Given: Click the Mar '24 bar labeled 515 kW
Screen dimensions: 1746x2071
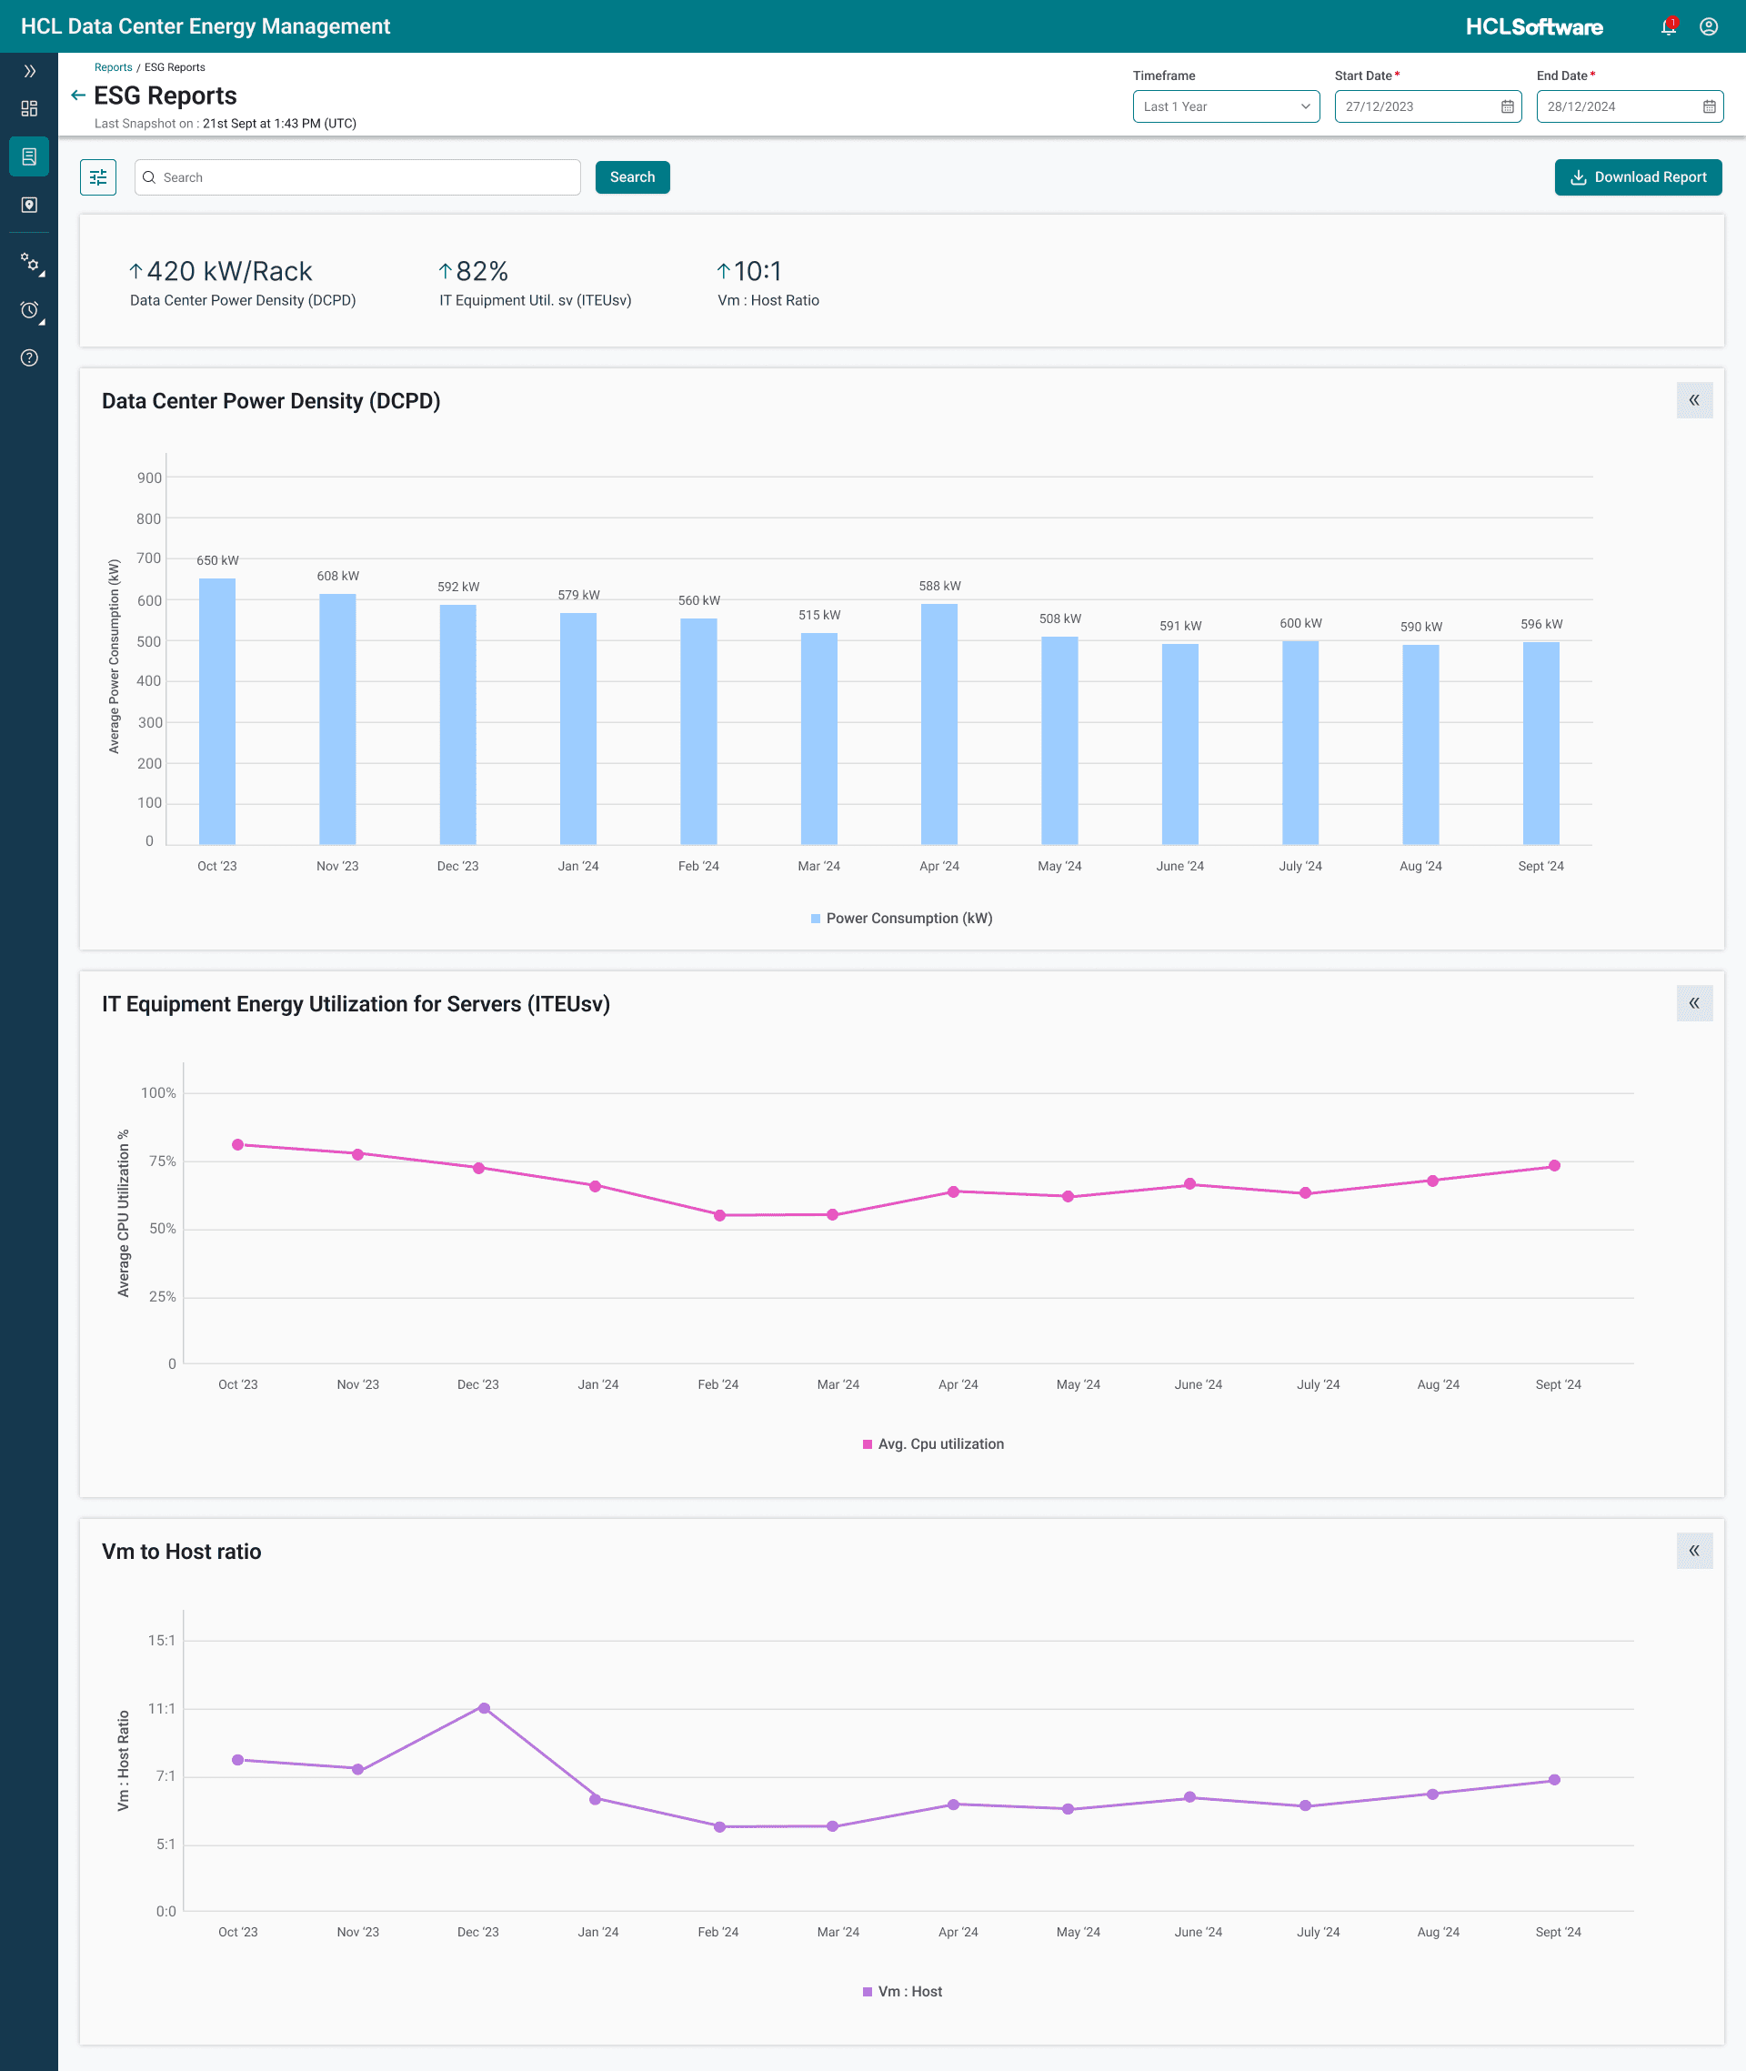Looking at the screenshot, I should [x=818, y=739].
